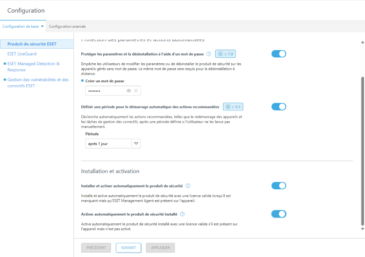Clear the password field with X icon
The height and width of the screenshot is (257, 365).
136,91
